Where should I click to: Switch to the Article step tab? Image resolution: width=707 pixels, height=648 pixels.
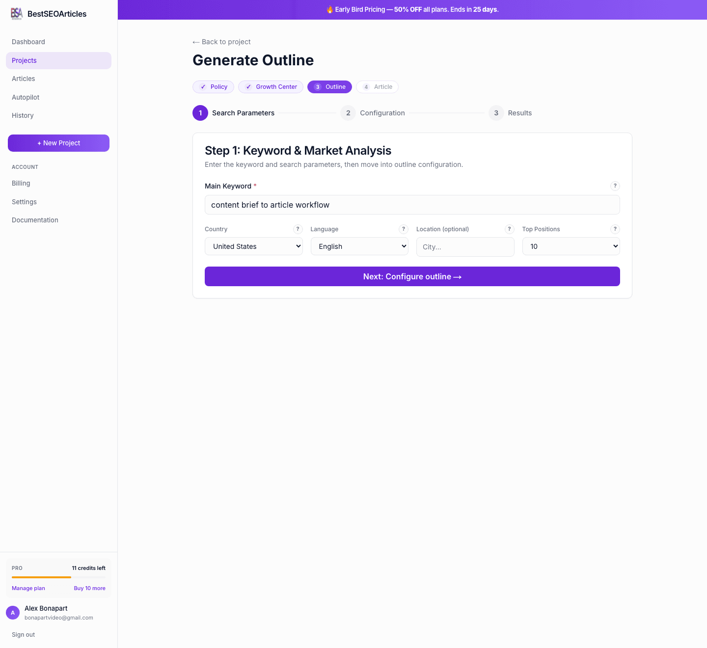click(377, 86)
